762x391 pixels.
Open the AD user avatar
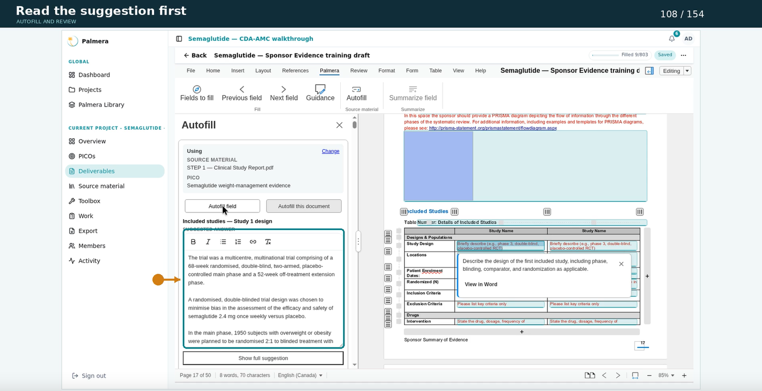(688, 39)
